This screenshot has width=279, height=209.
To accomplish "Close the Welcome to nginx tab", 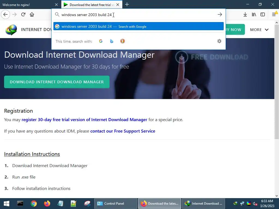I will point(56,5).
